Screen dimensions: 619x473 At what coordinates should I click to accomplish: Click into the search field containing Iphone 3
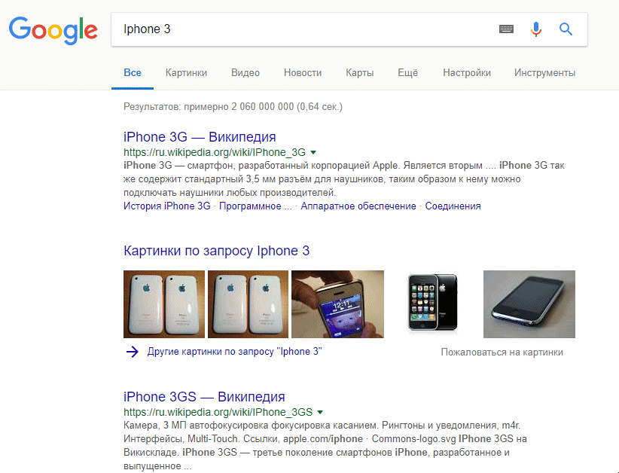click(304, 29)
